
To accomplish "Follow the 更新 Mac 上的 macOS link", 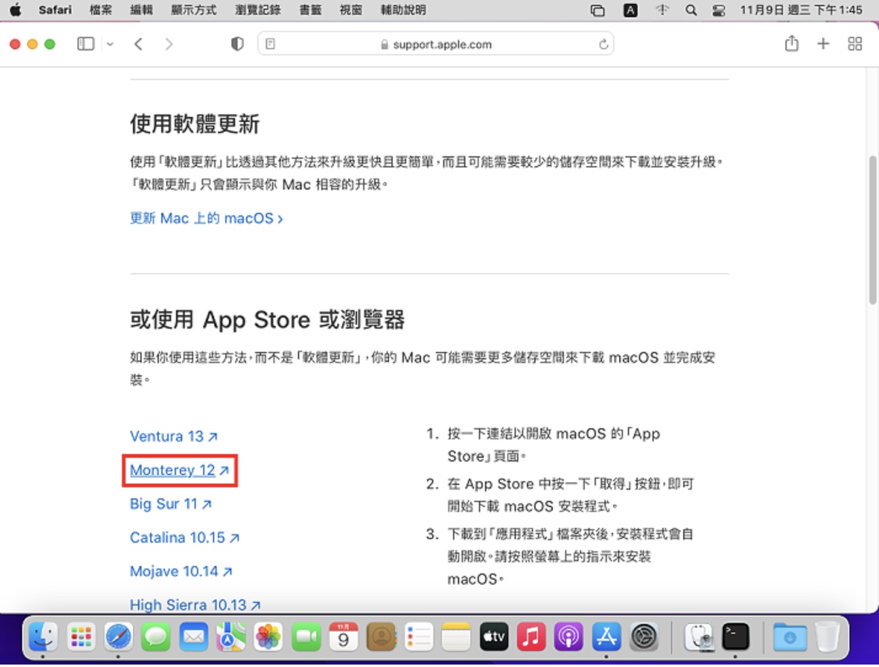I will point(206,218).
